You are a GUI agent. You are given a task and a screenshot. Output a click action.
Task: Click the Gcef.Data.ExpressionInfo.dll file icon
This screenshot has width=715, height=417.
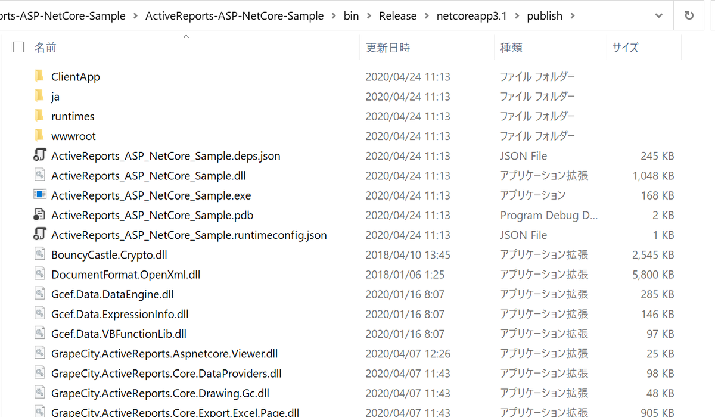[x=39, y=313]
